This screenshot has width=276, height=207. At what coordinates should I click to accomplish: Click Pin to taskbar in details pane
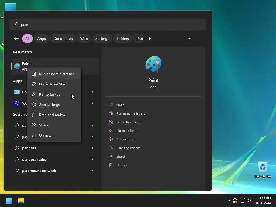click(126, 131)
